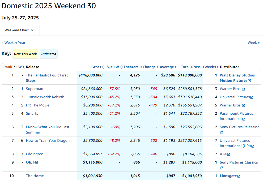Open external link icon beside Universal Pictures
The width and height of the screenshot is (264, 180).
(x=252, y=97)
